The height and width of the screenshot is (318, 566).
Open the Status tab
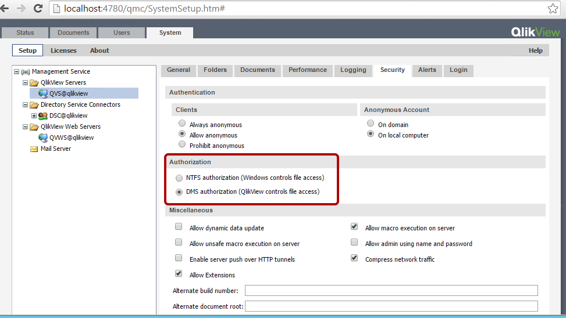[25, 32]
